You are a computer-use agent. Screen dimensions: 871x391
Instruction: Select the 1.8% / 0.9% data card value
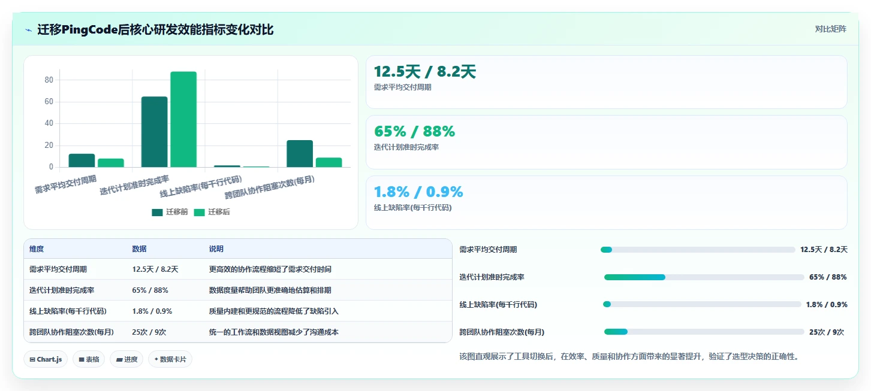[x=418, y=192]
